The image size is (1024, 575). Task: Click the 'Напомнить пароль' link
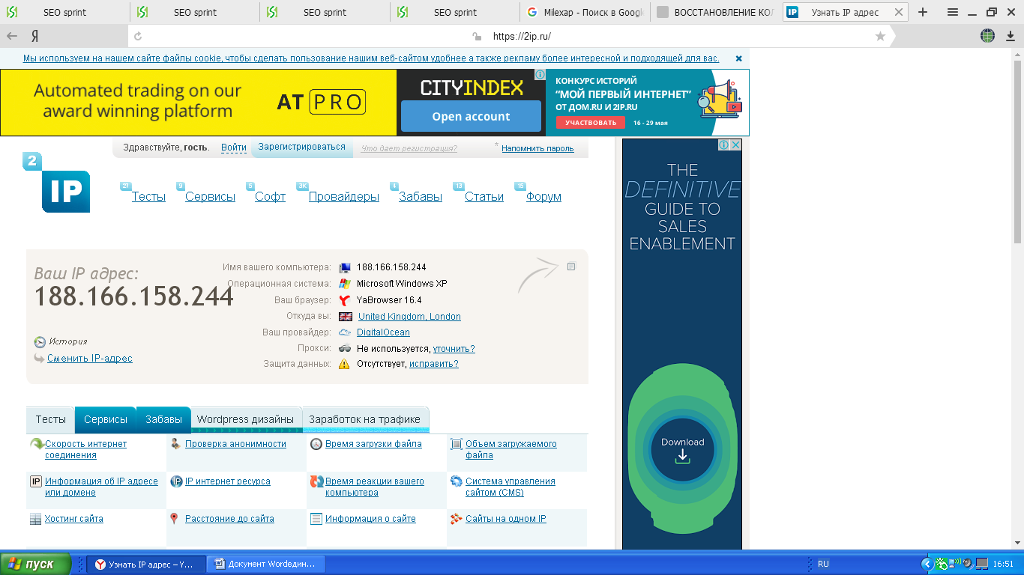(x=537, y=148)
